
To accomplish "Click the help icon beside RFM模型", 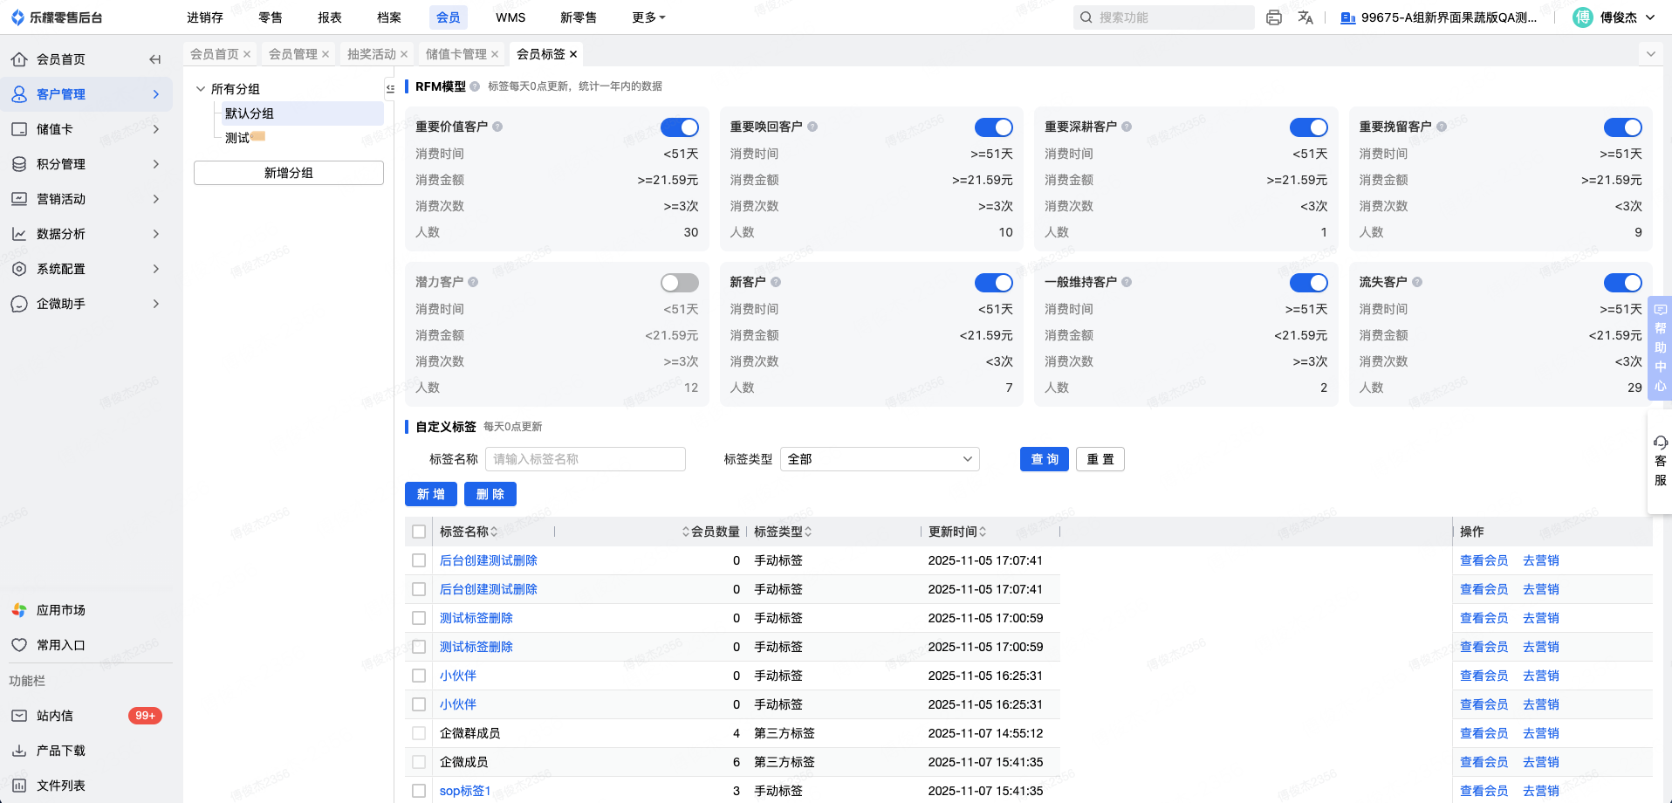I will (x=475, y=86).
